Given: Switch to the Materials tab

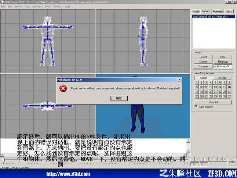Looking at the screenshot, I should click(x=218, y=11).
